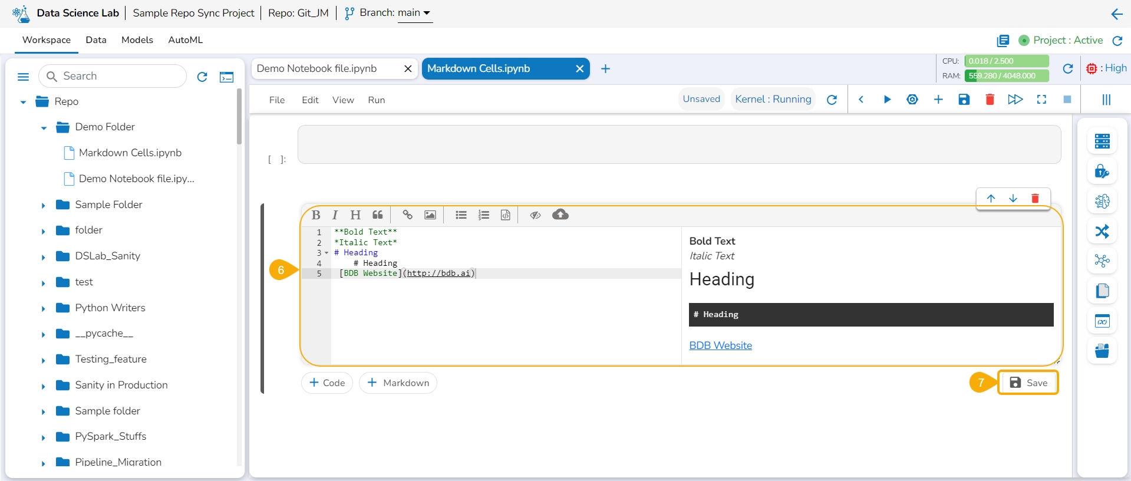Open the Run menu
Viewport: 1131px width, 481px height.
click(x=376, y=100)
